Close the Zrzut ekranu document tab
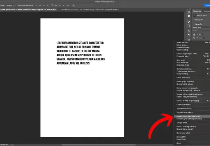Image resolution: width=210 pixels, height=146 pixels. click(59, 10)
